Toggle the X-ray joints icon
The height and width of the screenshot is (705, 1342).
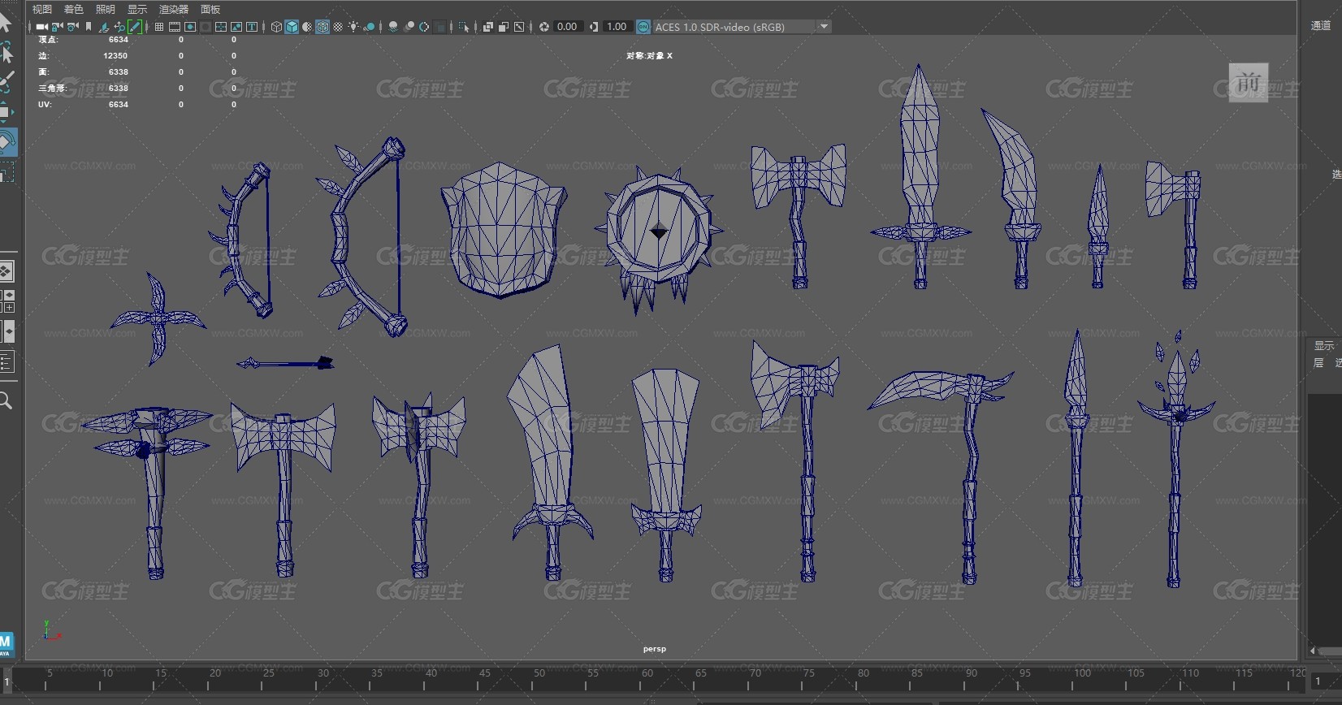pos(518,27)
